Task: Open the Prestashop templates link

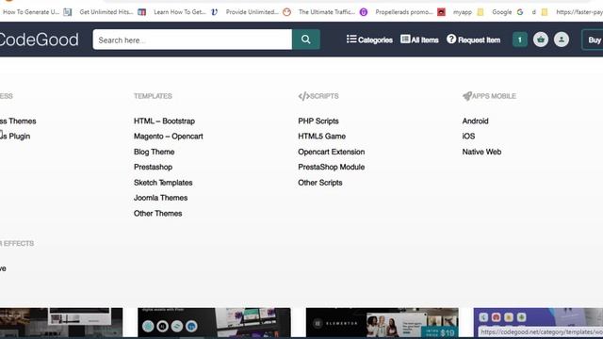Action: (x=153, y=168)
